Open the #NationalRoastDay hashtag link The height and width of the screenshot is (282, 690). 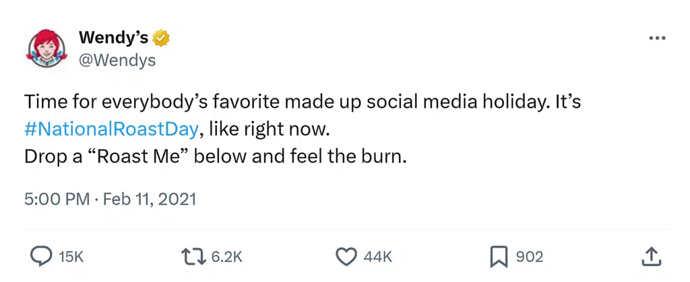[x=111, y=128]
